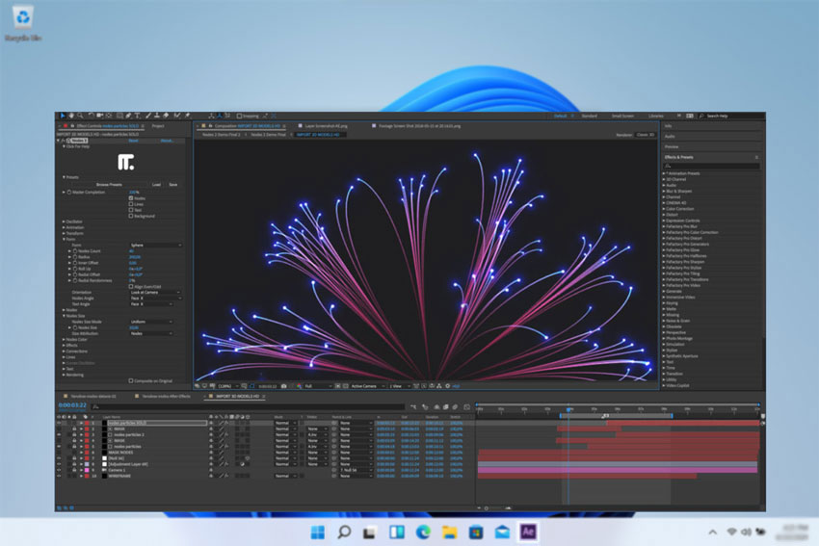Select the Standard workspace

(589, 116)
